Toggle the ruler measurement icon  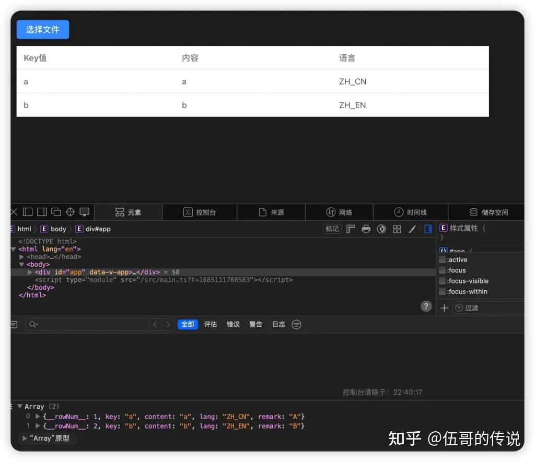[x=350, y=229]
